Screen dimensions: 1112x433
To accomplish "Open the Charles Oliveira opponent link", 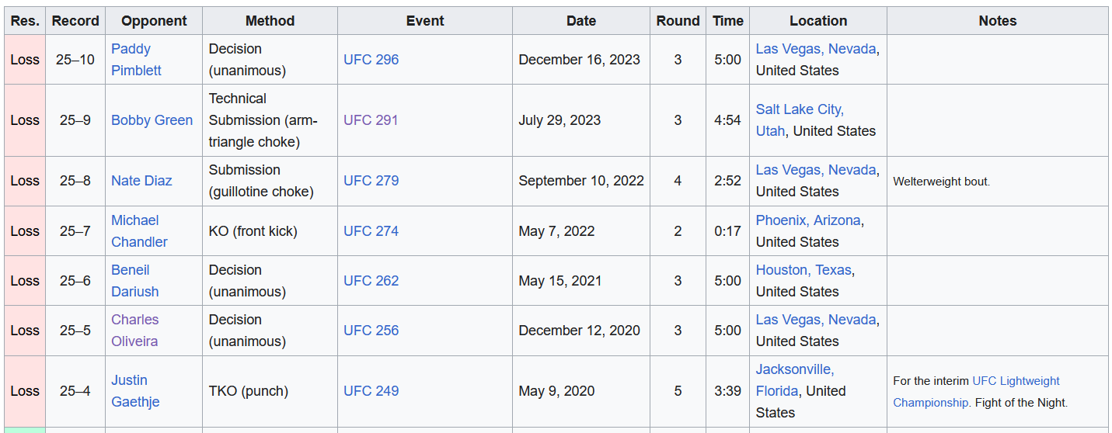I will (134, 331).
